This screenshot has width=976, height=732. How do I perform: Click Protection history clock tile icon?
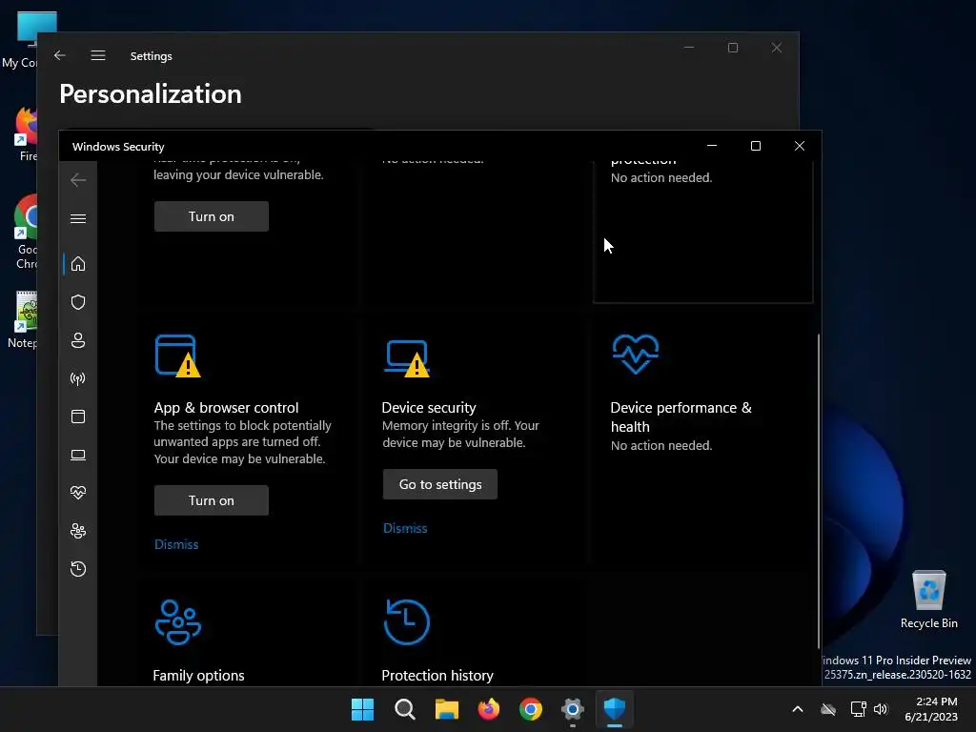tap(406, 621)
